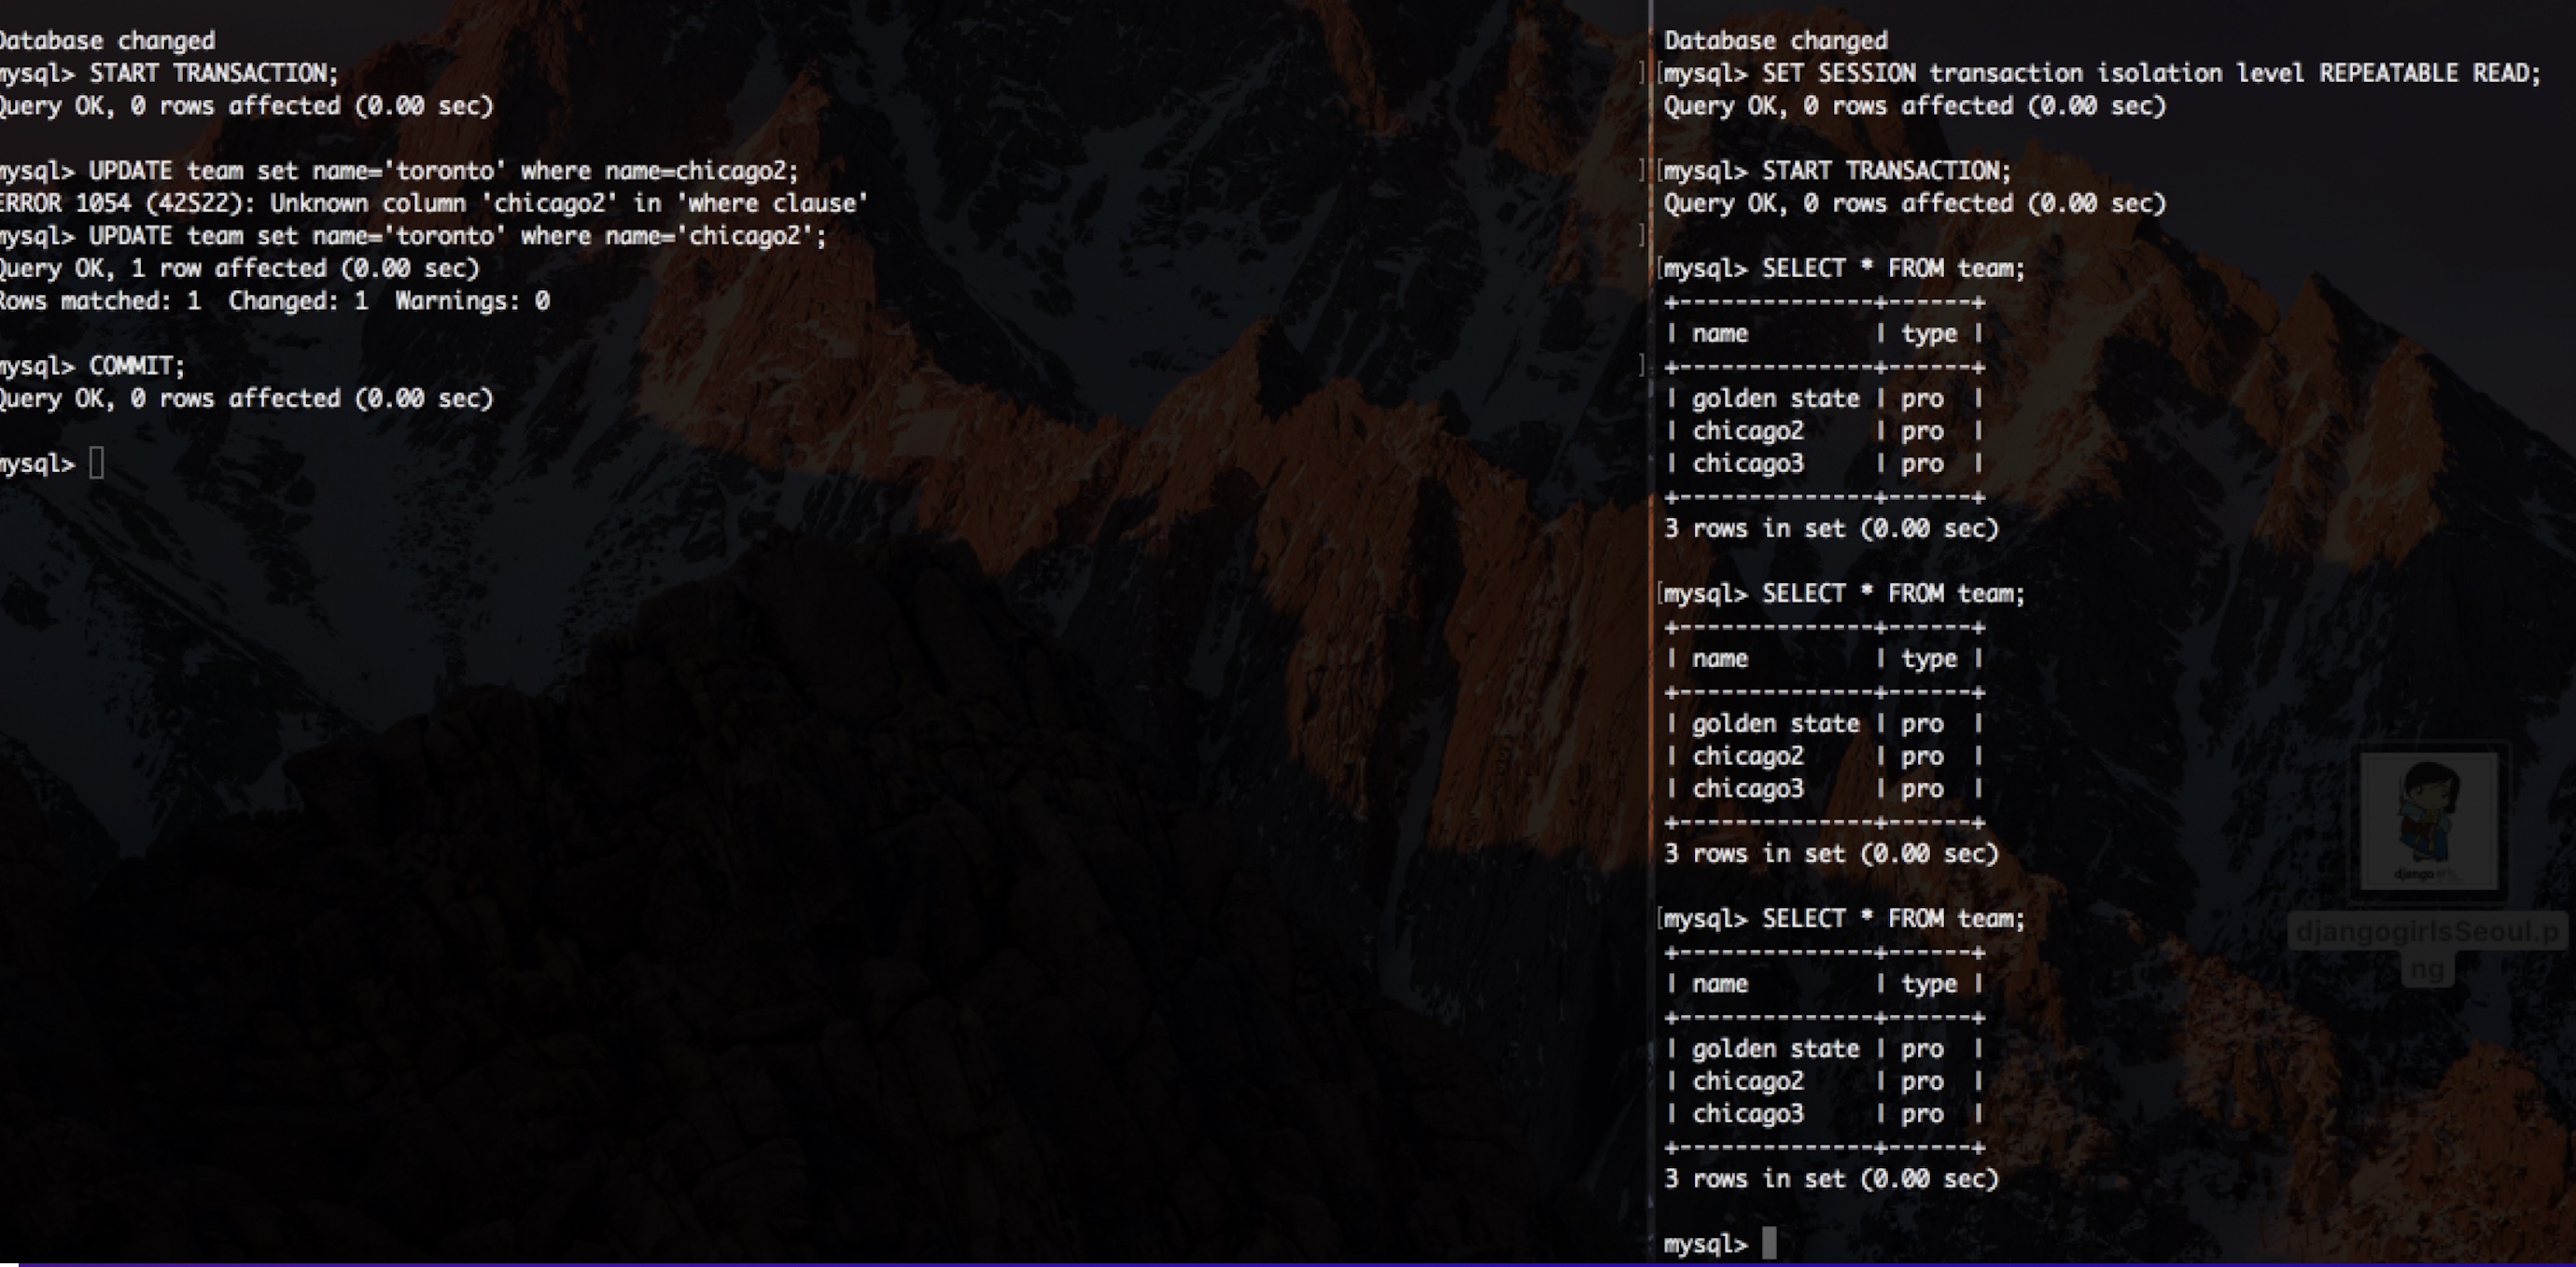Click the SET SESSION transaction isolation level line
Image resolution: width=2576 pixels, height=1267 pixels.
point(2150,74)
